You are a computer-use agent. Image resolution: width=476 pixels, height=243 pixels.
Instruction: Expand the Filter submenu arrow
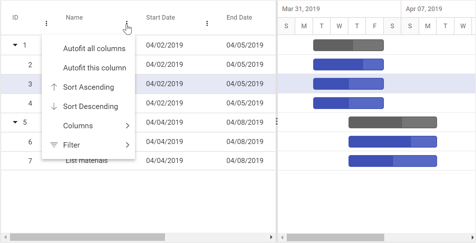[127, 145]
